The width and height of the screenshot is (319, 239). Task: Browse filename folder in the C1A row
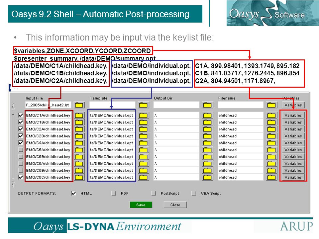(271, 116)
